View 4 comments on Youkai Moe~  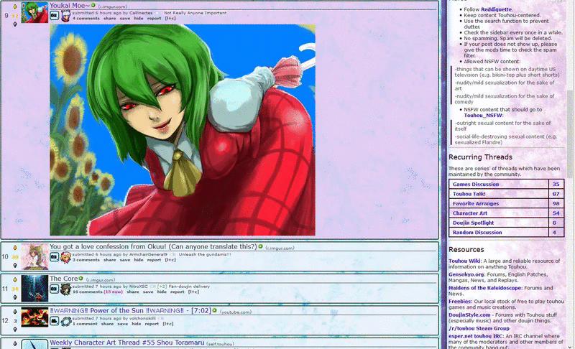coord(86,18)
